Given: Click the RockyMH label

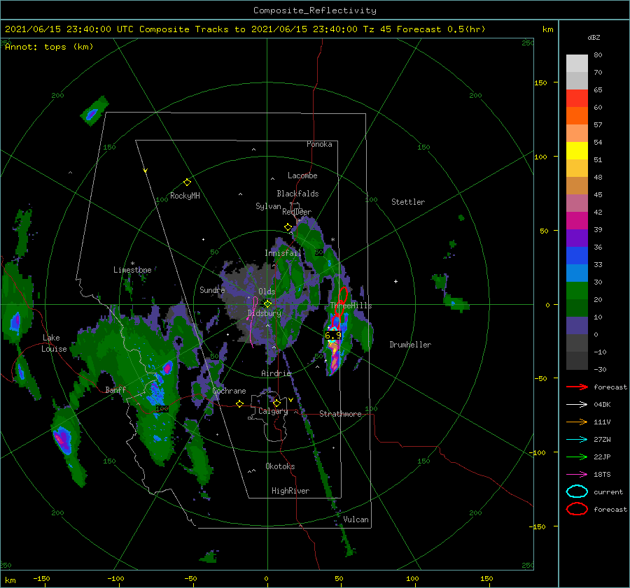Looking at the screenshot, I should pyautogui.click(x=185, y=196).
